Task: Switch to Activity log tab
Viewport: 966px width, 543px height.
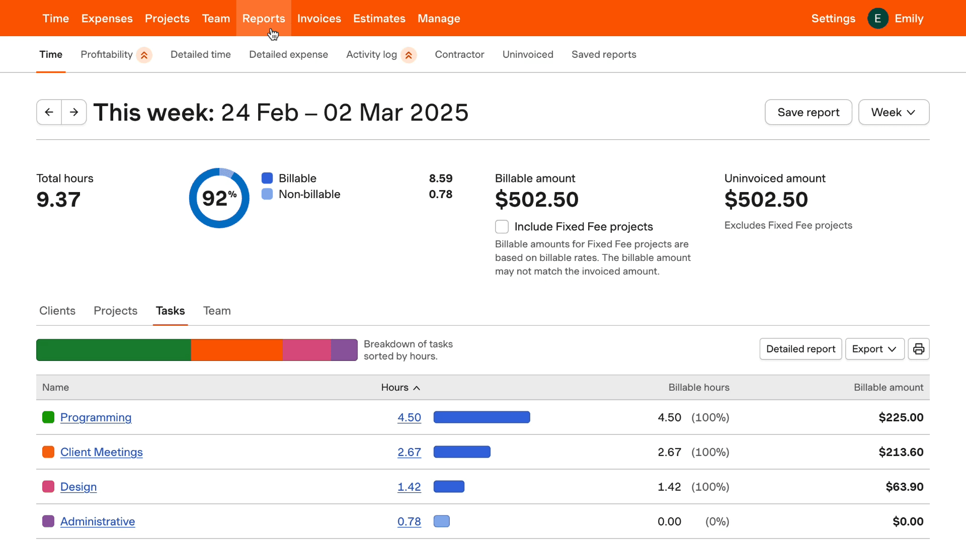Action: [x=372, y=54]
